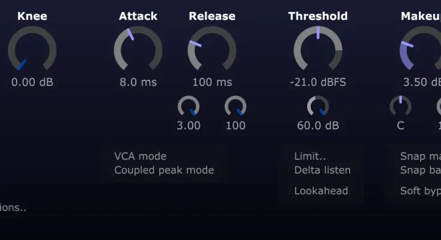Click the Threshold knob

click(318, 49)
